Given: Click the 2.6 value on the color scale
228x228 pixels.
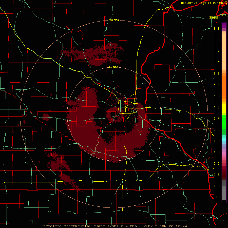Looking at the screenshot, I should pos(217,130).
